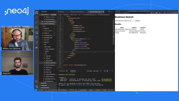Open panel tabs overflow ellipsis

tap(78, 71)
